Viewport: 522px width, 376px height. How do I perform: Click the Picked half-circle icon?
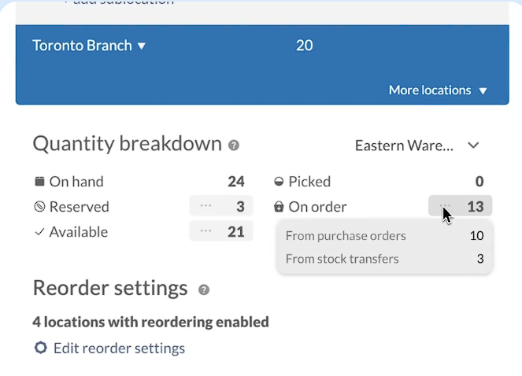click(x=278, y=182)
